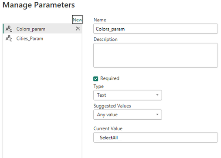
Task: Click the arrow of the Suggested Values combo box
Action: 157,114
